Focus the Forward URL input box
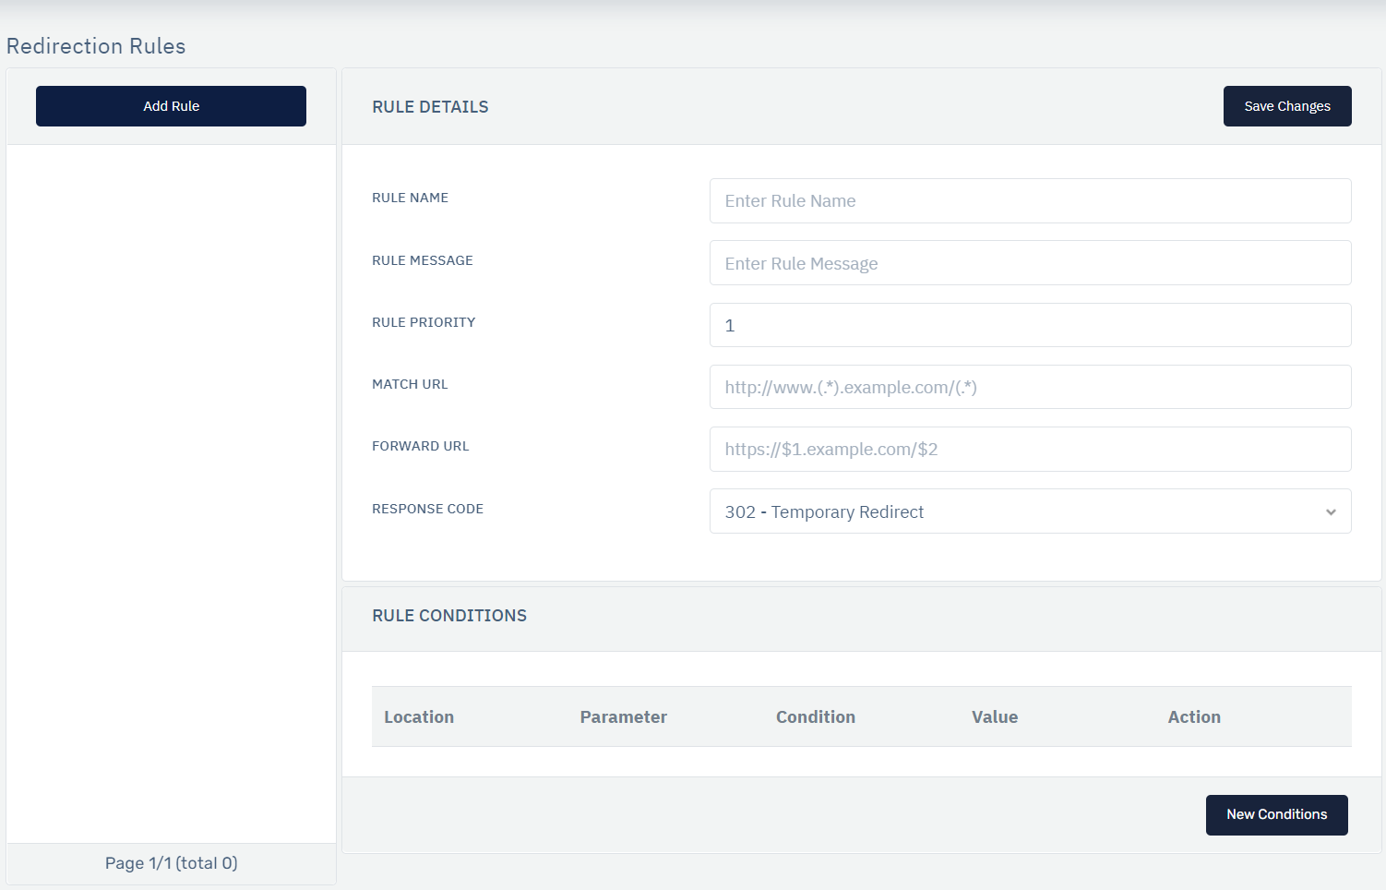This screenshot has height=890, width=1386. point(1030,450)
